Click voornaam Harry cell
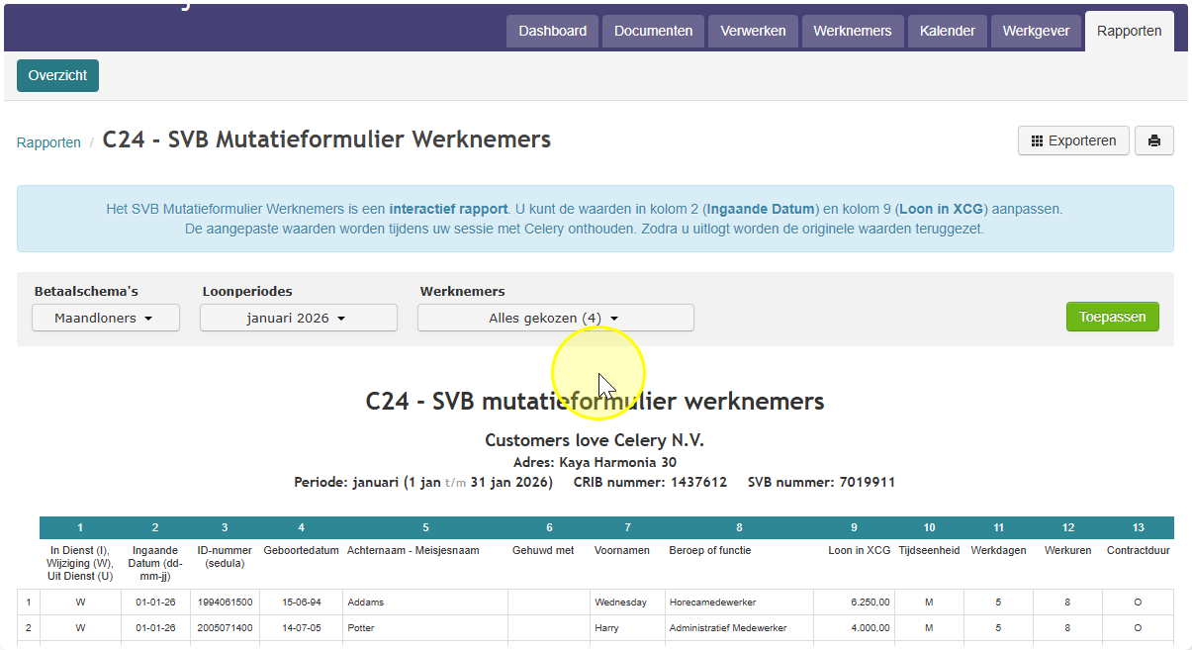The image size is (1192, 650). point(627,627)
